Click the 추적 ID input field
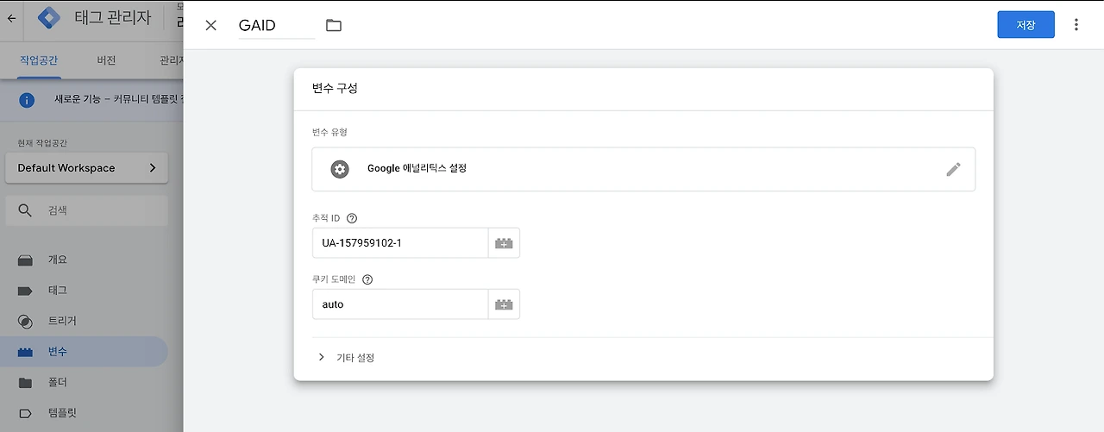This screenshot has width=1104, height=432. 400,243
